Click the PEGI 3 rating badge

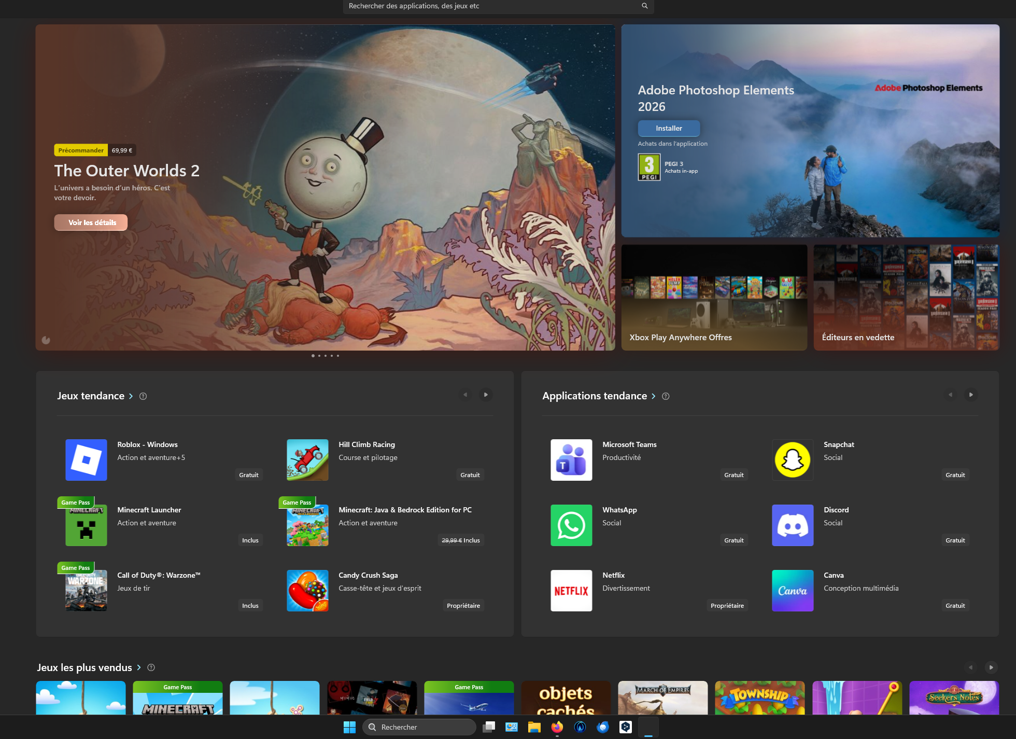(649, 167)
